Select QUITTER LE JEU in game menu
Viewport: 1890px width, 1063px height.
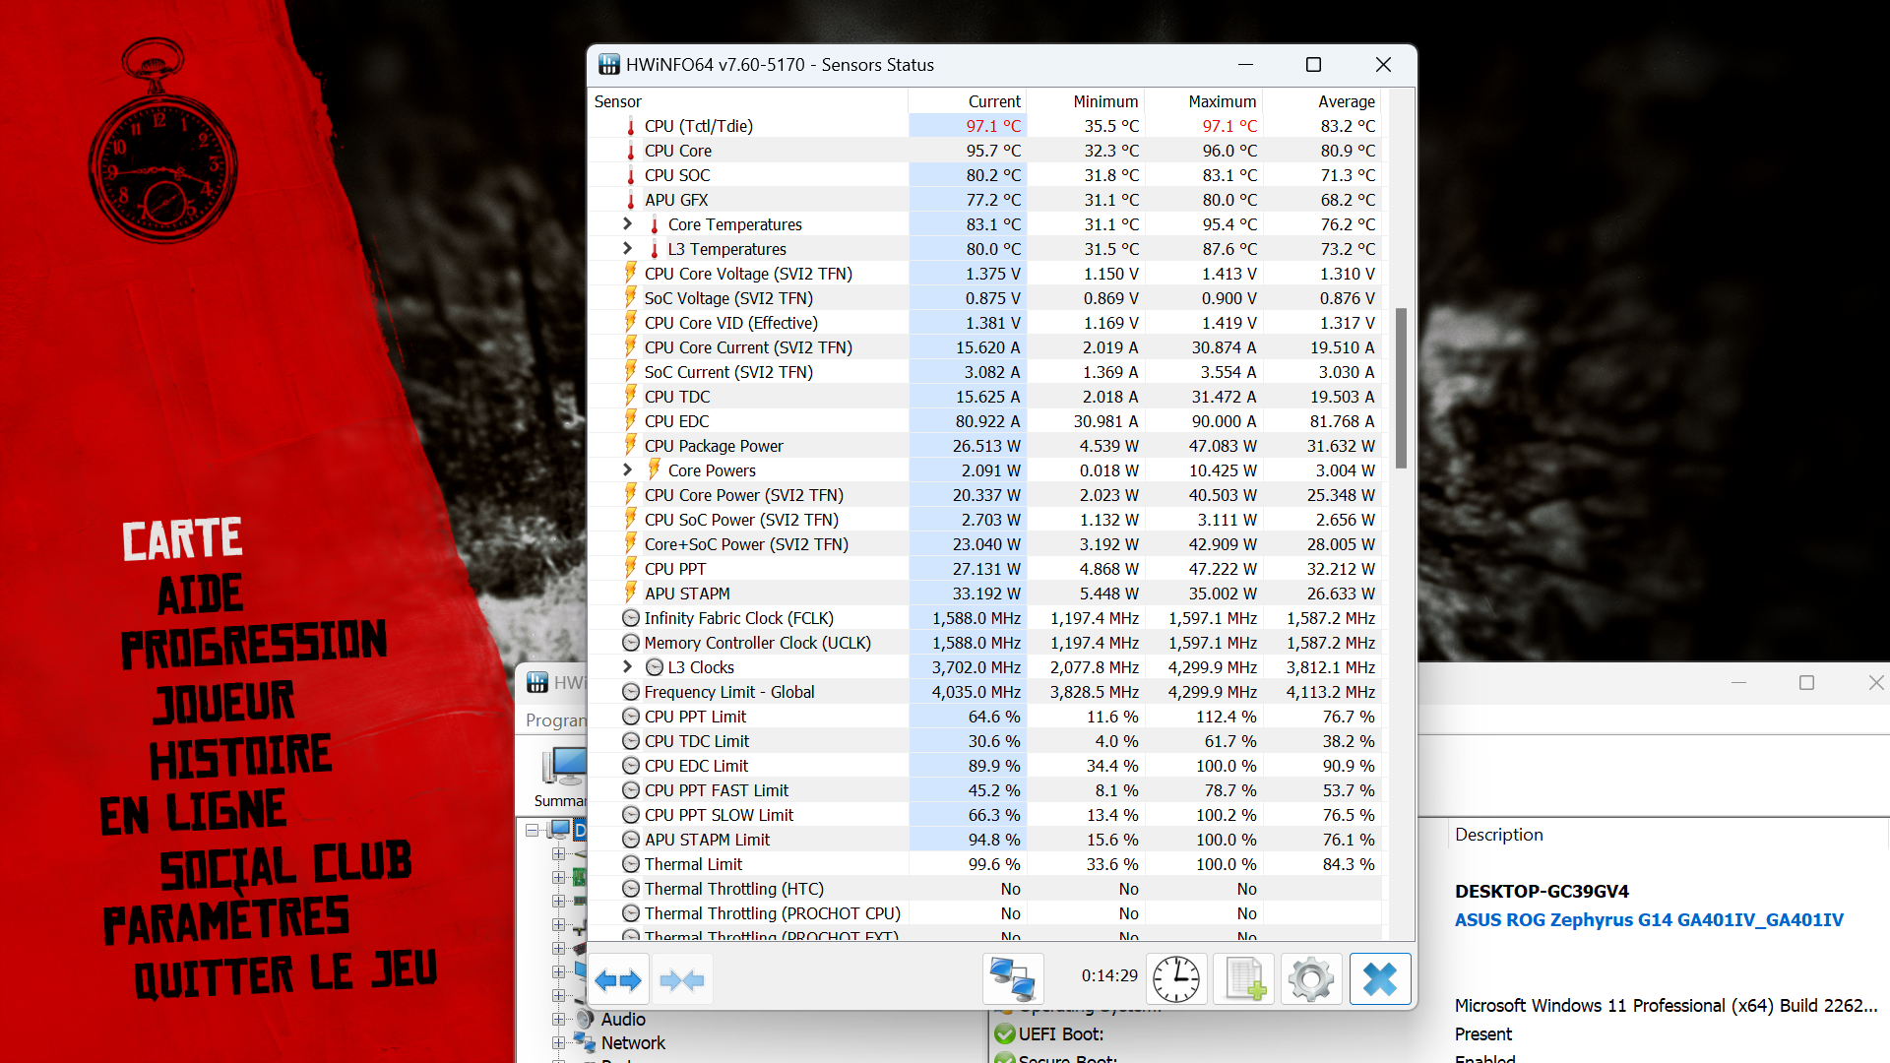point(285,974)
